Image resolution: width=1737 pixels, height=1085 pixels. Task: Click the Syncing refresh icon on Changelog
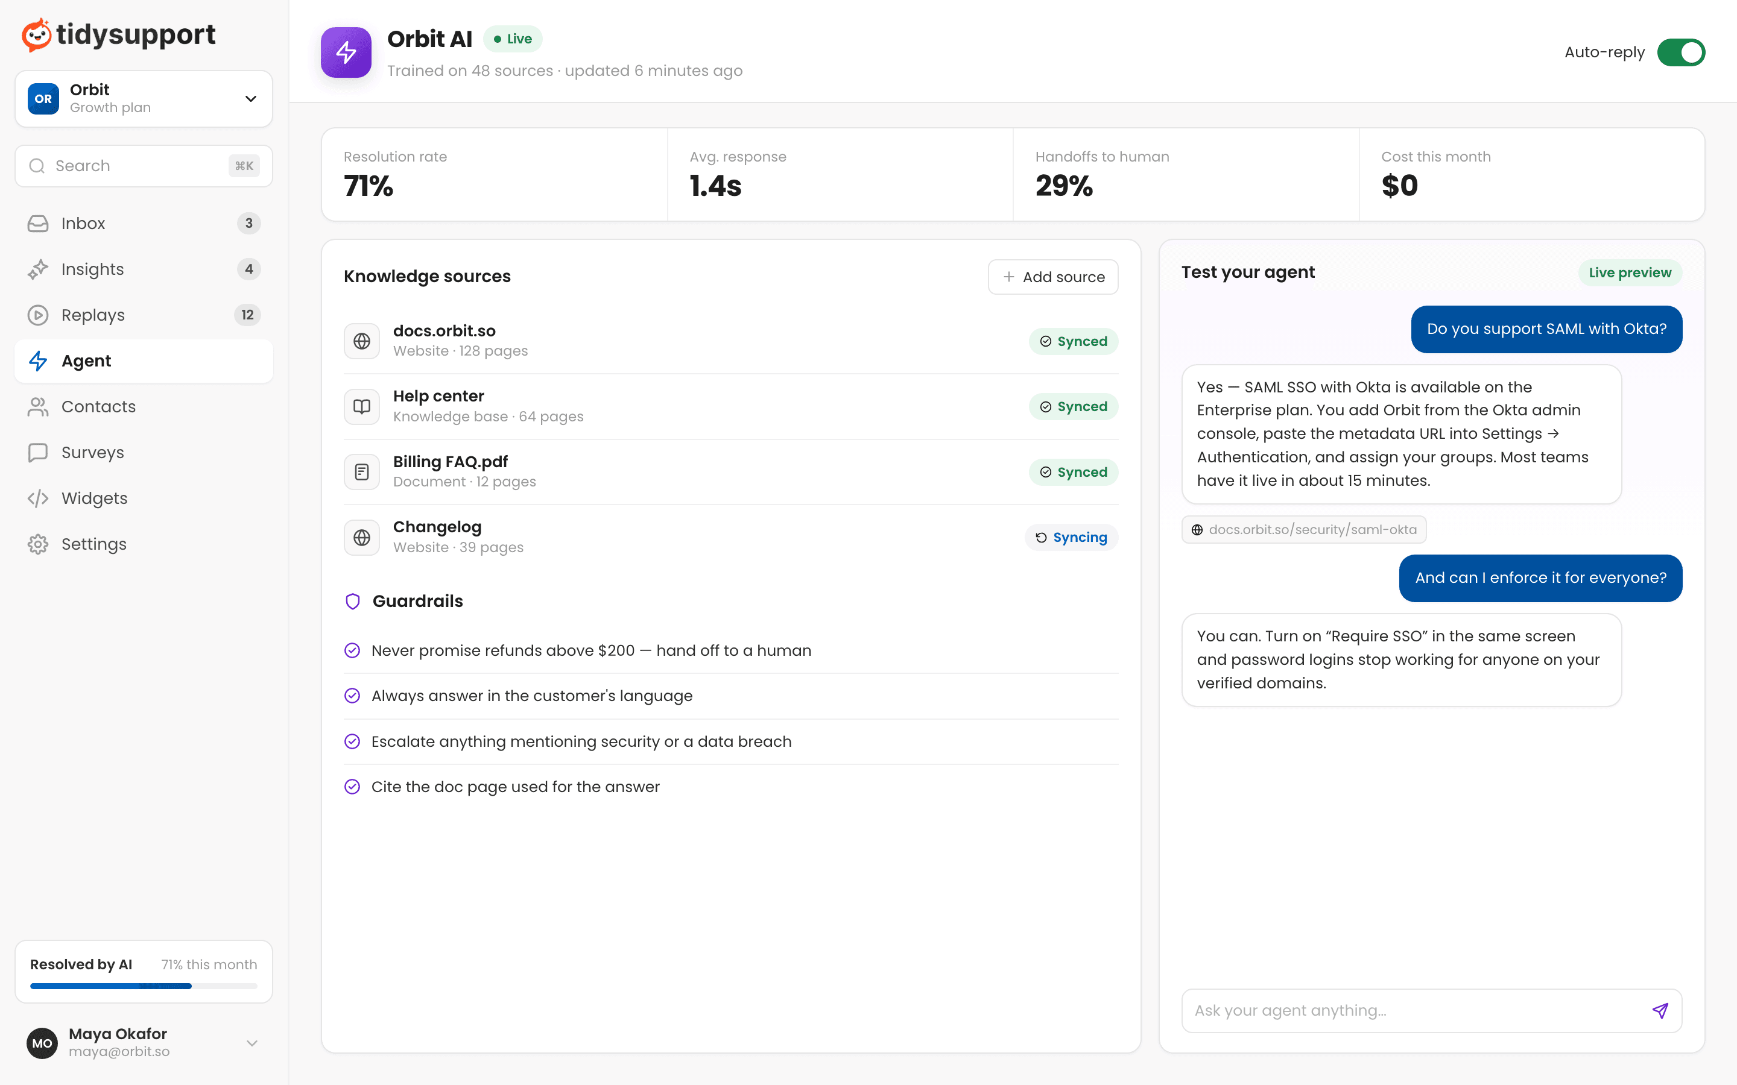(x=1041, y=538)
